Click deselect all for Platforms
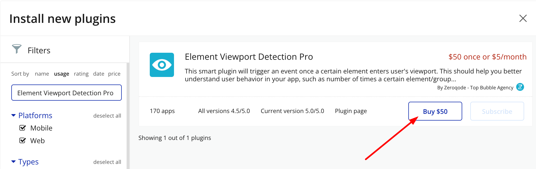Image resolution: width=536 pixels, height=169 pixels. click(107, 116)
